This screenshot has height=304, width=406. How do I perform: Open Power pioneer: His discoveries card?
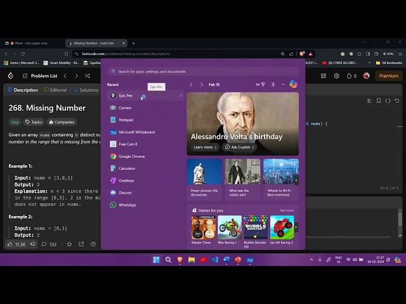coord(204,179)
